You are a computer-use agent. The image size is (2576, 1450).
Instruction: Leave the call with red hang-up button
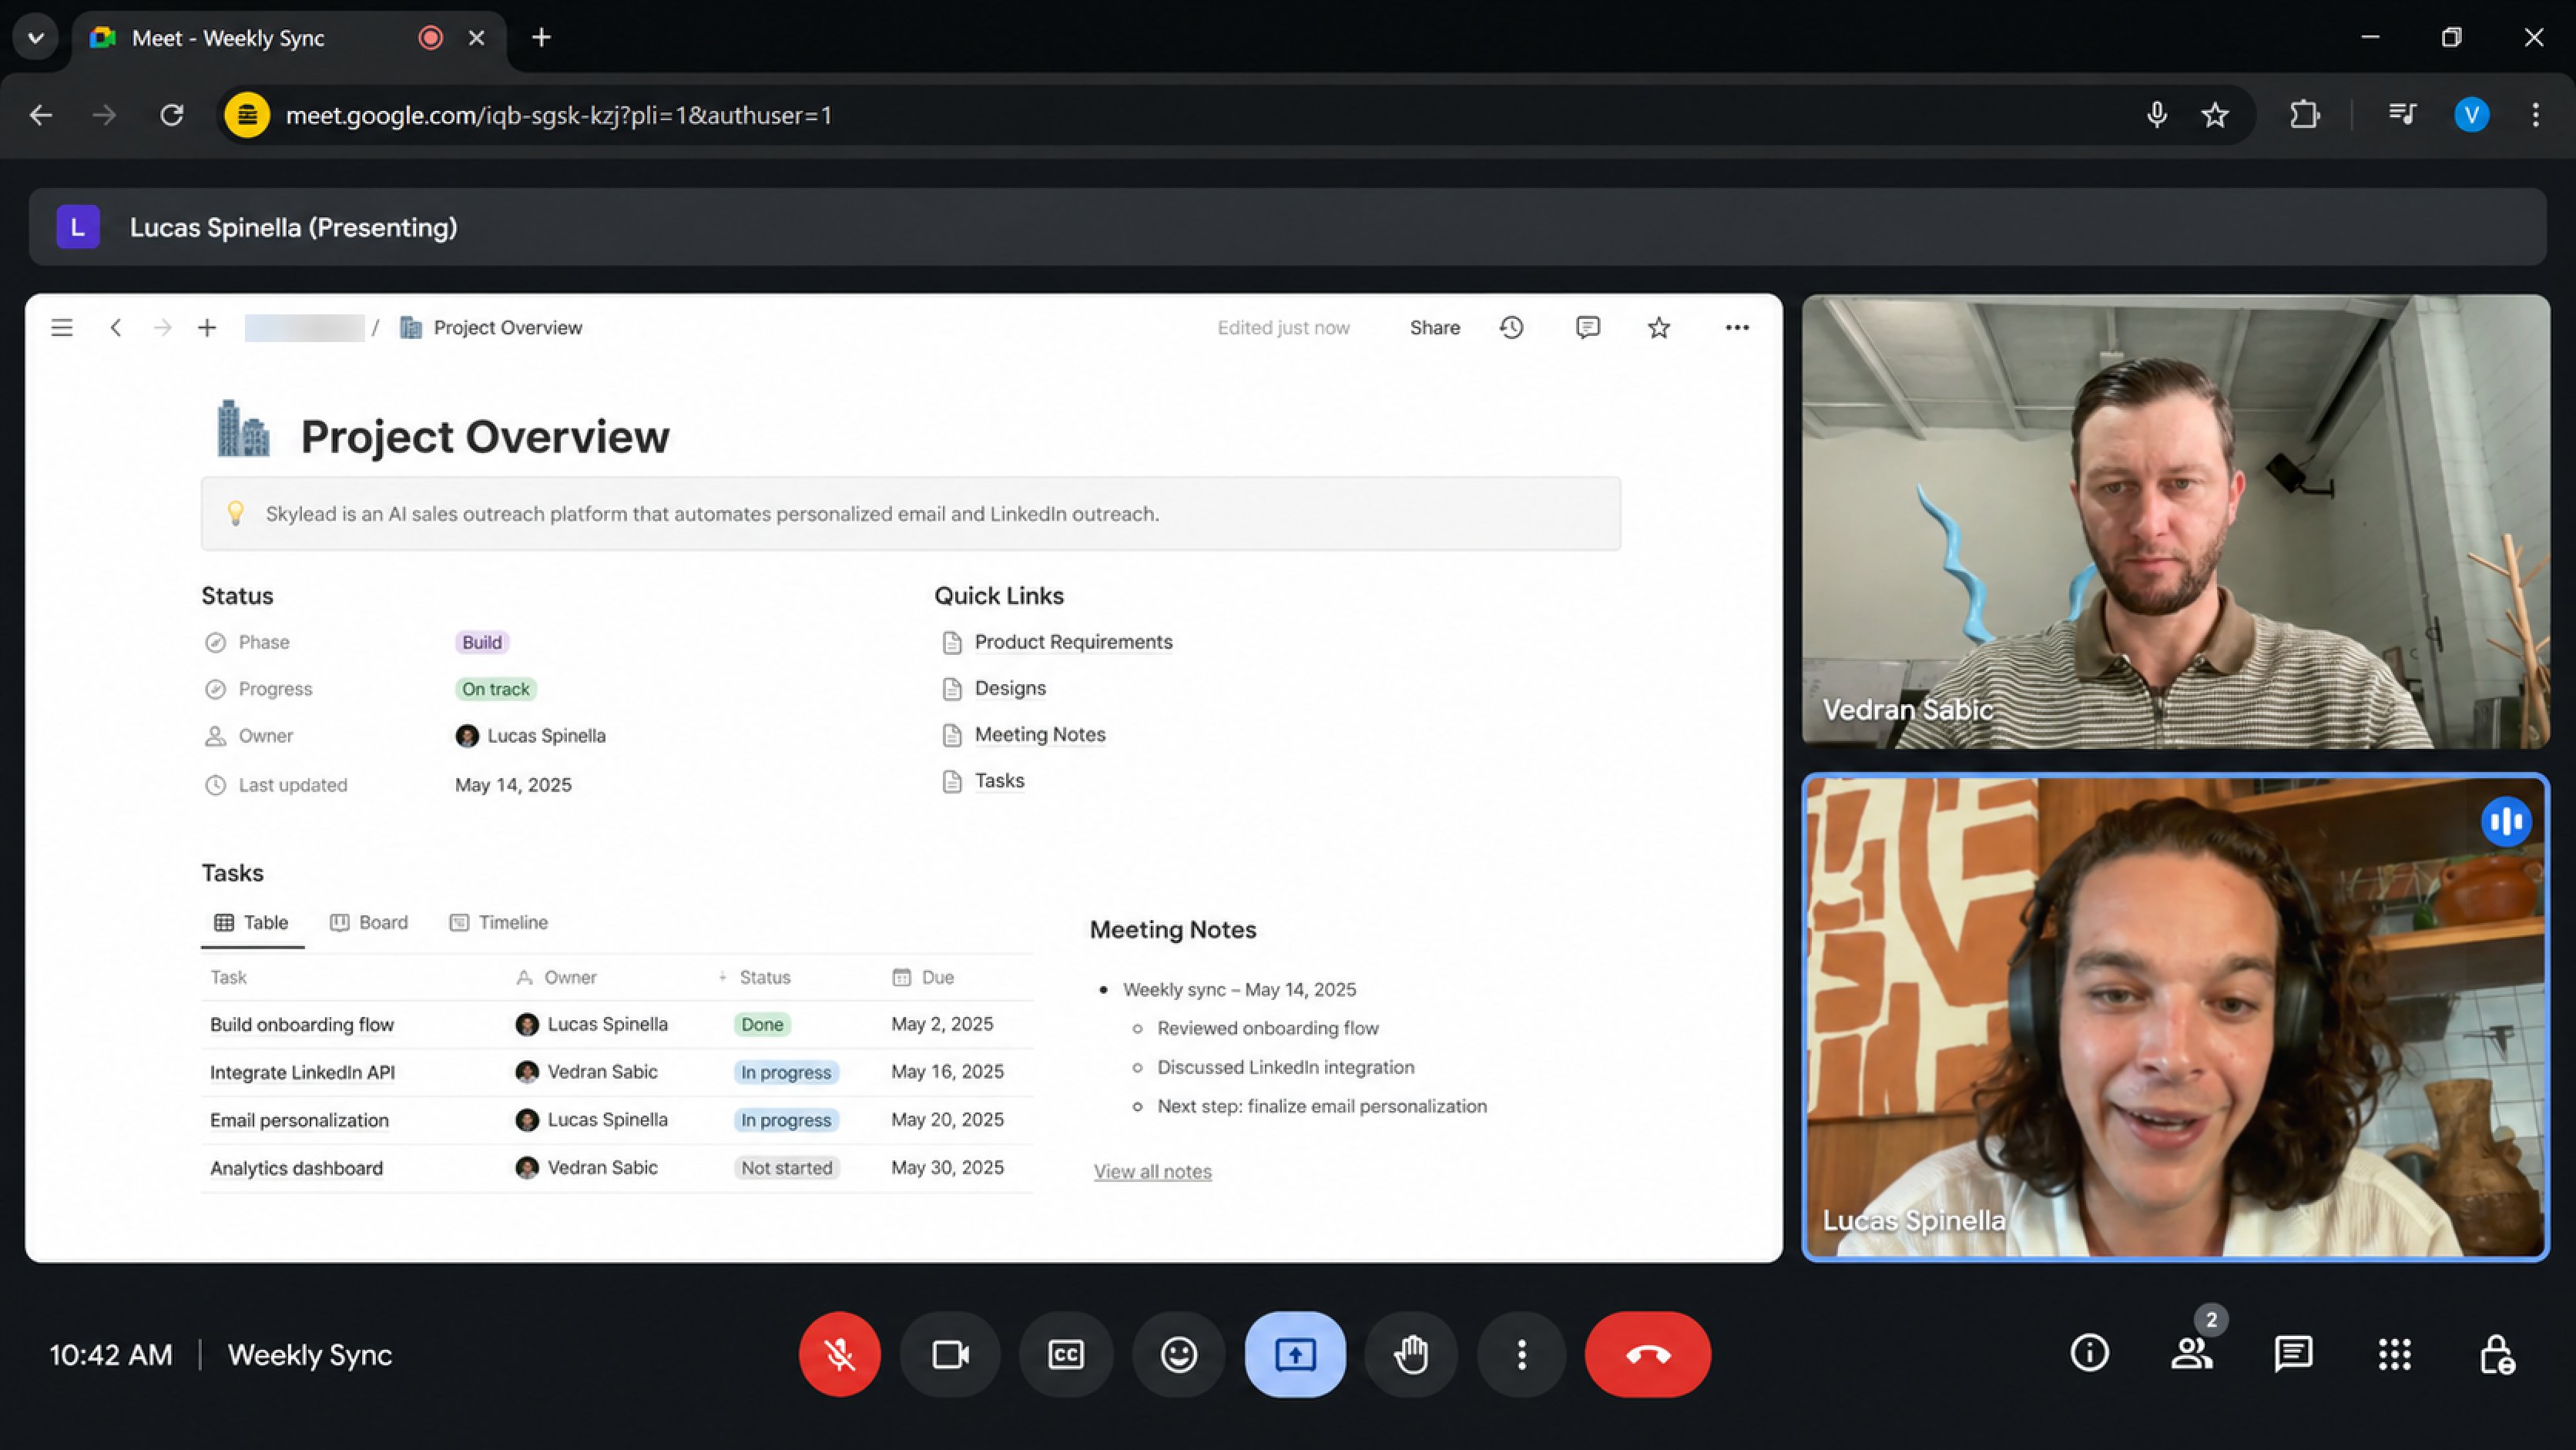coord(1647,1354)
